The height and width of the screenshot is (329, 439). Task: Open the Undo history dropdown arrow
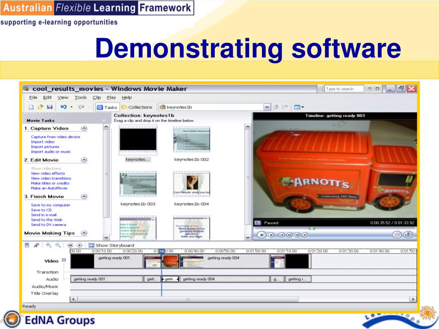72,107
